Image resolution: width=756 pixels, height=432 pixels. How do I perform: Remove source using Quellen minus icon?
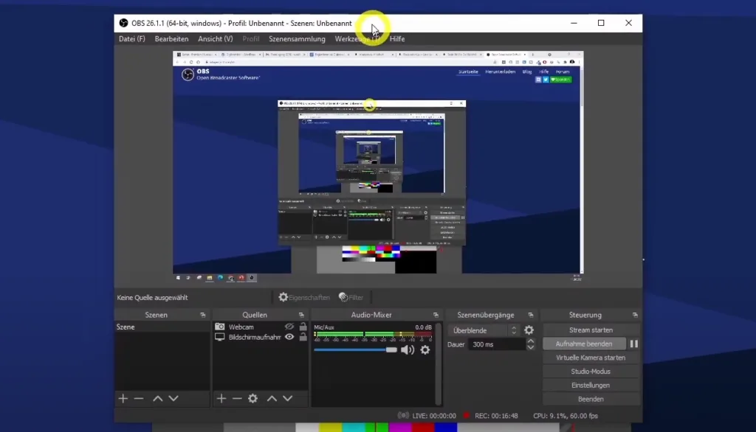[237, 398]
